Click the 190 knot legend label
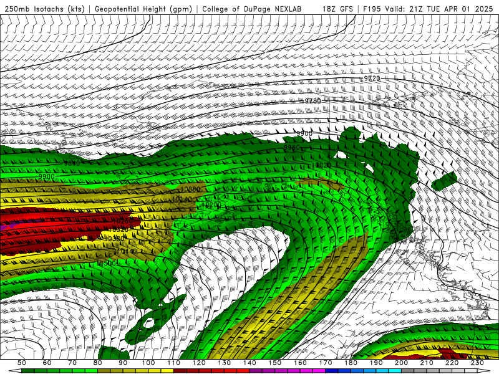499x374 pixels. pos(376,363)
